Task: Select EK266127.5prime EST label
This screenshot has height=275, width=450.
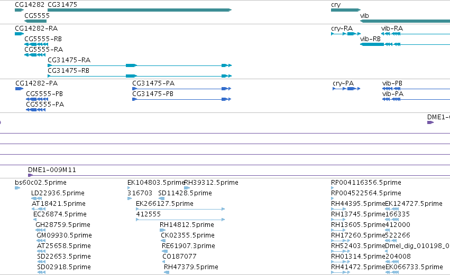Action: [165, 204]
